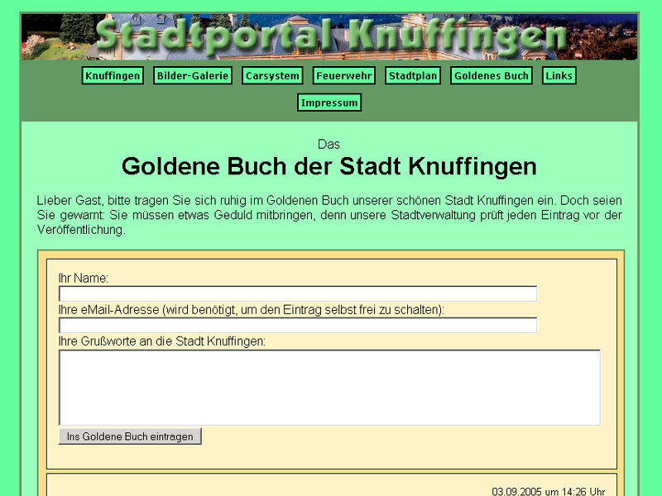This screenshot has height=496, width=662.
Task: Click the Ihre eMail-Adresse label text
Action: (252, 309)
